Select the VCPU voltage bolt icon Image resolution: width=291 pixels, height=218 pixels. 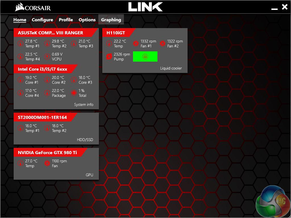point(47,56)
